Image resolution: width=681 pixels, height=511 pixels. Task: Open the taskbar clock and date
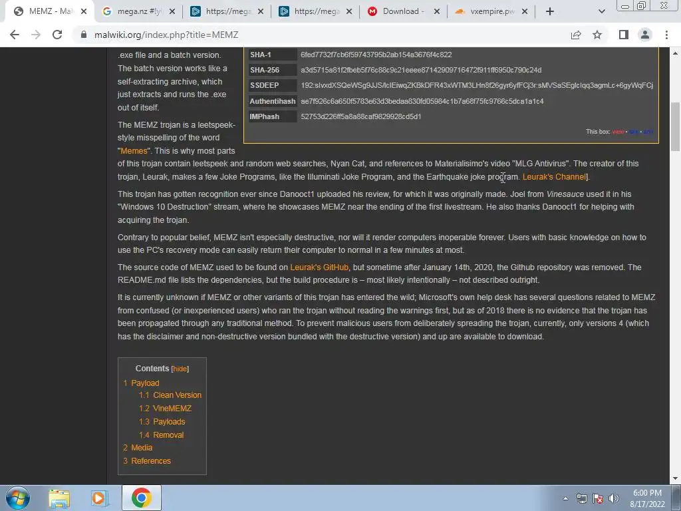pyautogui.click(x=647, y=498)
